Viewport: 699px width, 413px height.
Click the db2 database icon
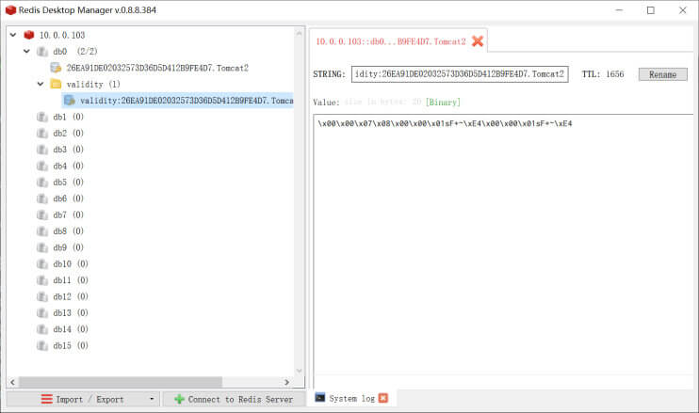coord(42,133)
